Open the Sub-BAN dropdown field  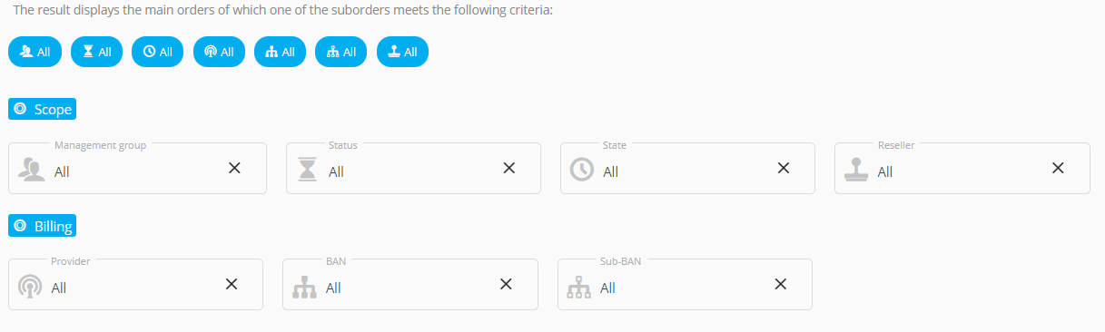coord(685,284)
